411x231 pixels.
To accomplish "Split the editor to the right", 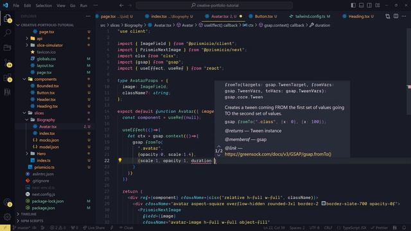I will click(396, 16).
